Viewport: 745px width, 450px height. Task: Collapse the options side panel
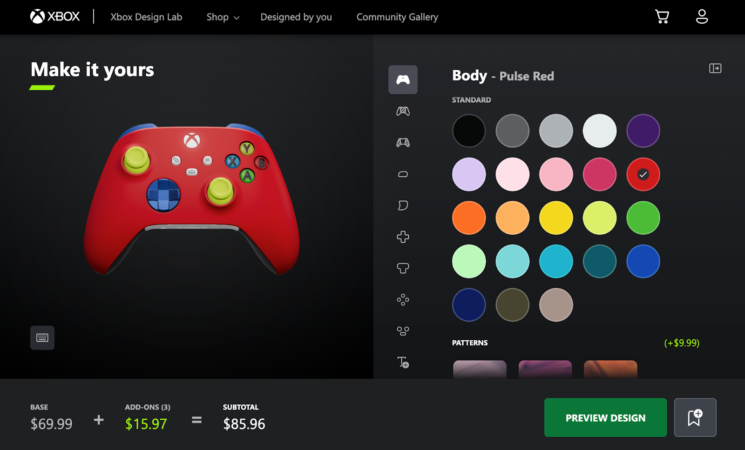point(715,68)
